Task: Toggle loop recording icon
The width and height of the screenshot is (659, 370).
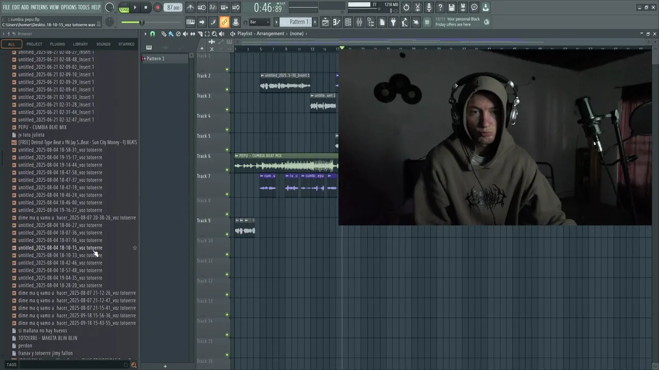Action: pos(235,7)
